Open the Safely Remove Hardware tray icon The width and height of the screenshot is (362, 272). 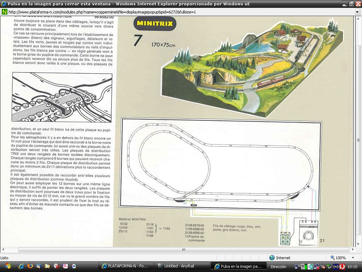coord(329,267)
